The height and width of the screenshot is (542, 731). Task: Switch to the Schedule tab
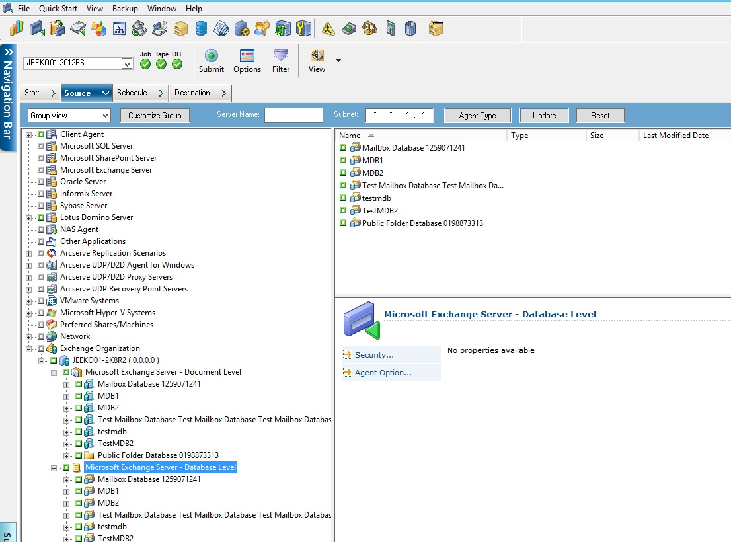tap(132, 93)
